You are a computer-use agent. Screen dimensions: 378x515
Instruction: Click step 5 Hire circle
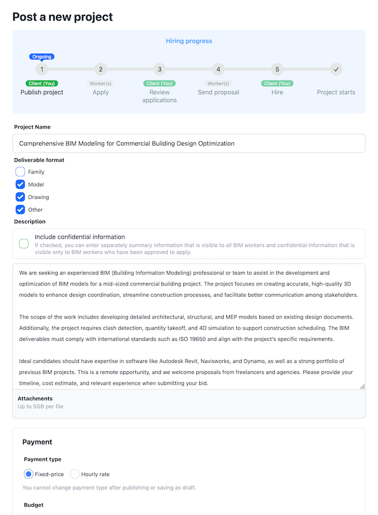[277, 69]
